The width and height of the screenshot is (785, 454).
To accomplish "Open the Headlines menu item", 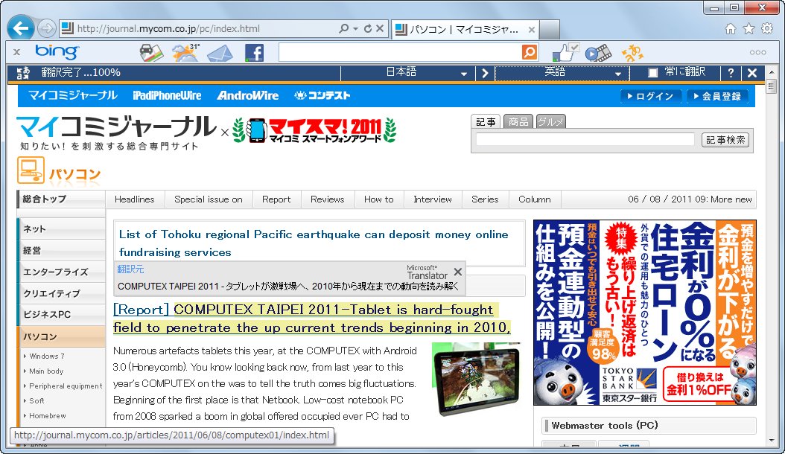I will tap(135, 199).
